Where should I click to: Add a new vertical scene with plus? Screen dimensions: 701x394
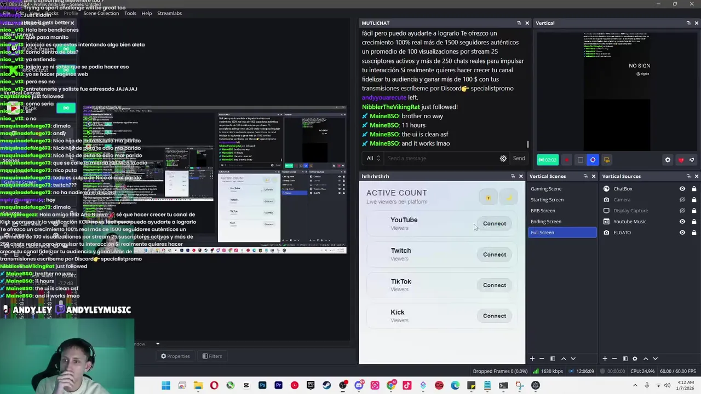pos(532,358)
